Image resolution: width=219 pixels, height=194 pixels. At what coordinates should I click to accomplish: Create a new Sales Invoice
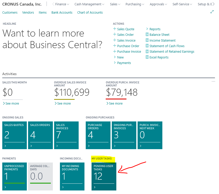click(x=126, y=40)
